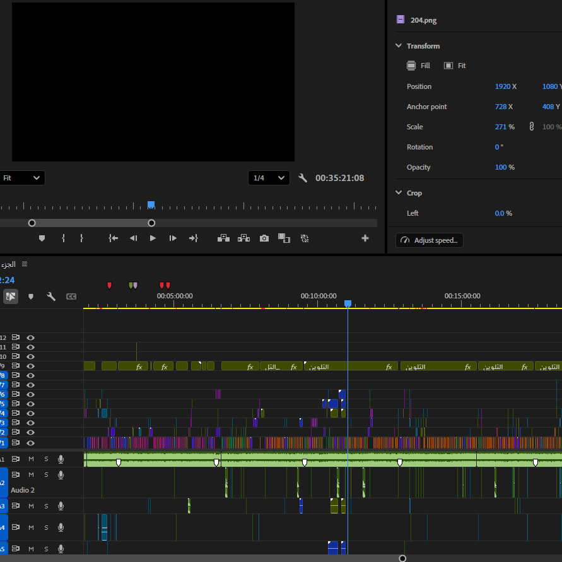Open timeline display settings wrench
Viewport: 562px width, 562px height.
click(51, 296)
